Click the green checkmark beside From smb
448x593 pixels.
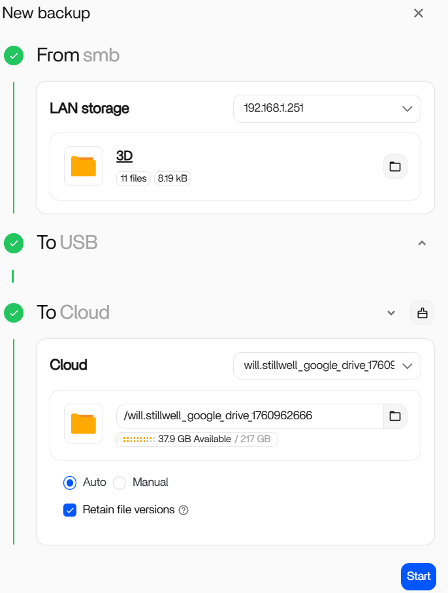pyautogui.click(x=14, y=56)
